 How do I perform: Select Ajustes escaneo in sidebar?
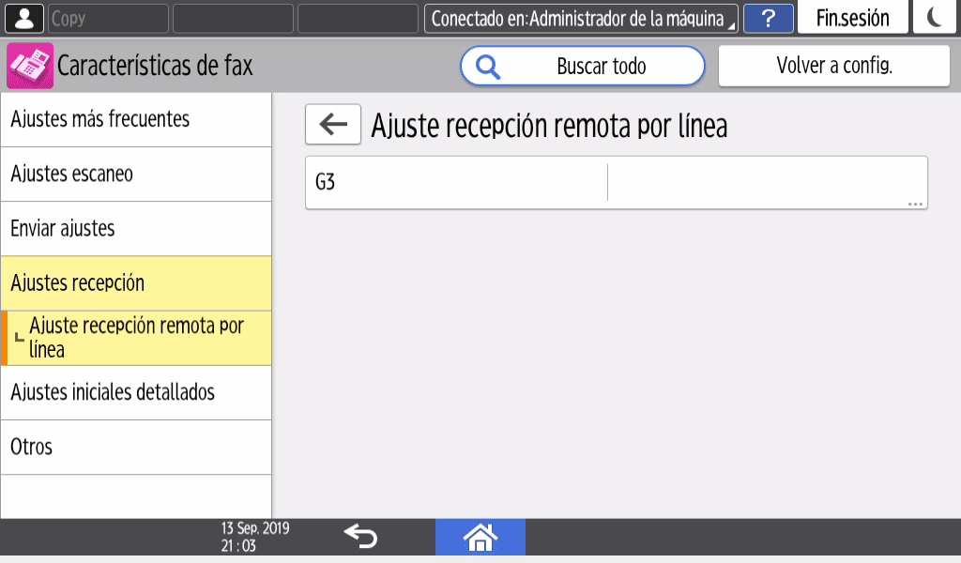point(136,174)
